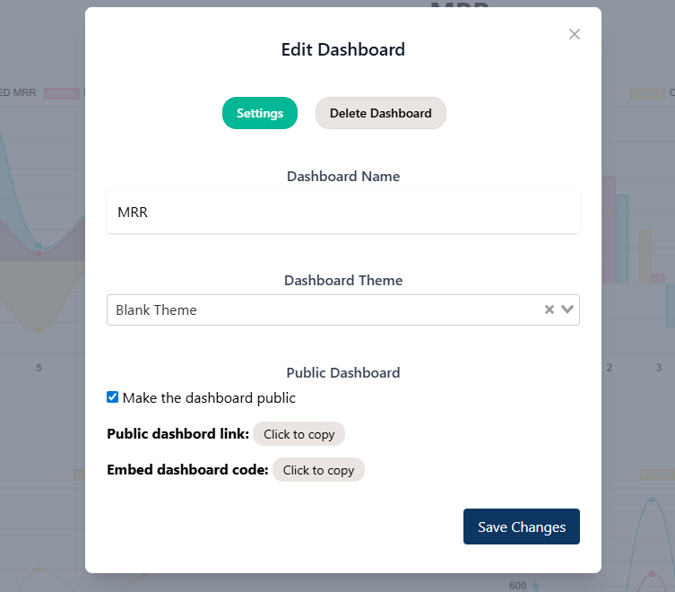This screenshot has height=592, width=675.
Task: Close the Edit Dashboard dialog
Action: coord(575,34)
